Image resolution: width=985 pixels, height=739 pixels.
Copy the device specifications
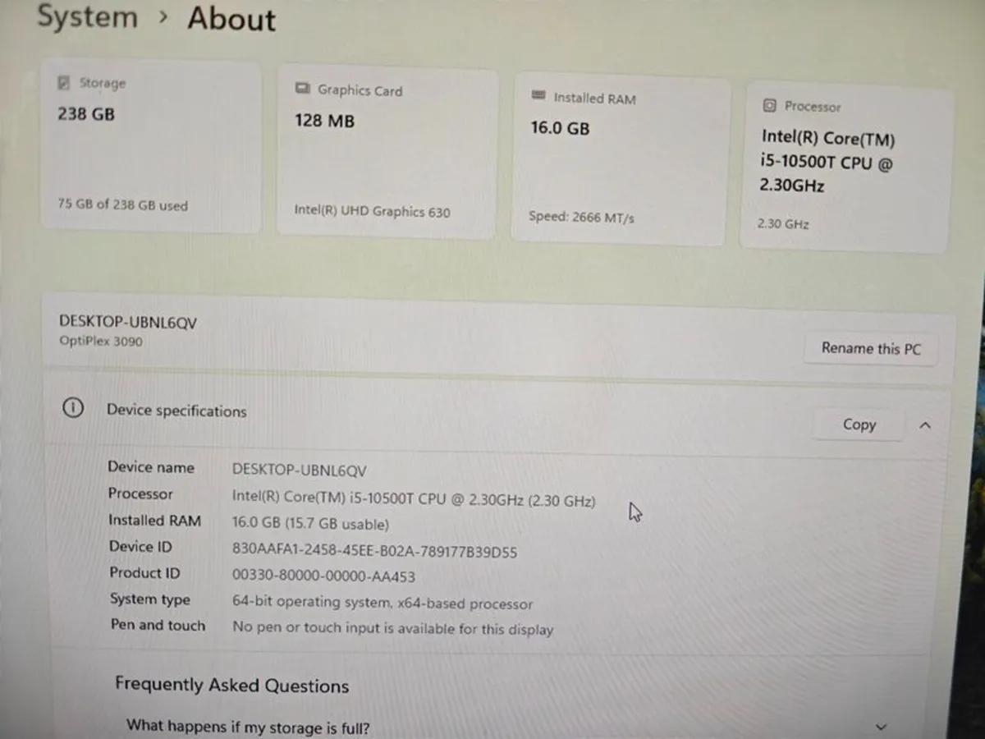tap(859, 424)
